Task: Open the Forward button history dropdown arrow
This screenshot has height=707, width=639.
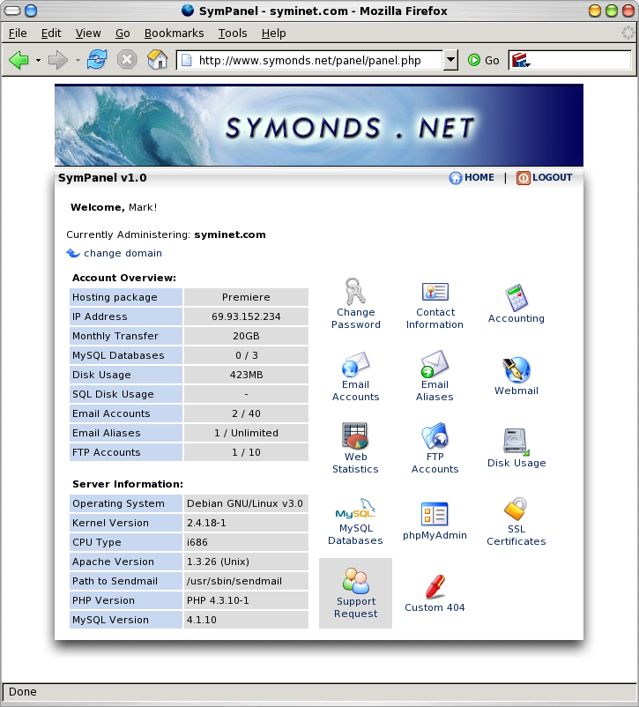Action: coord(78,61)
